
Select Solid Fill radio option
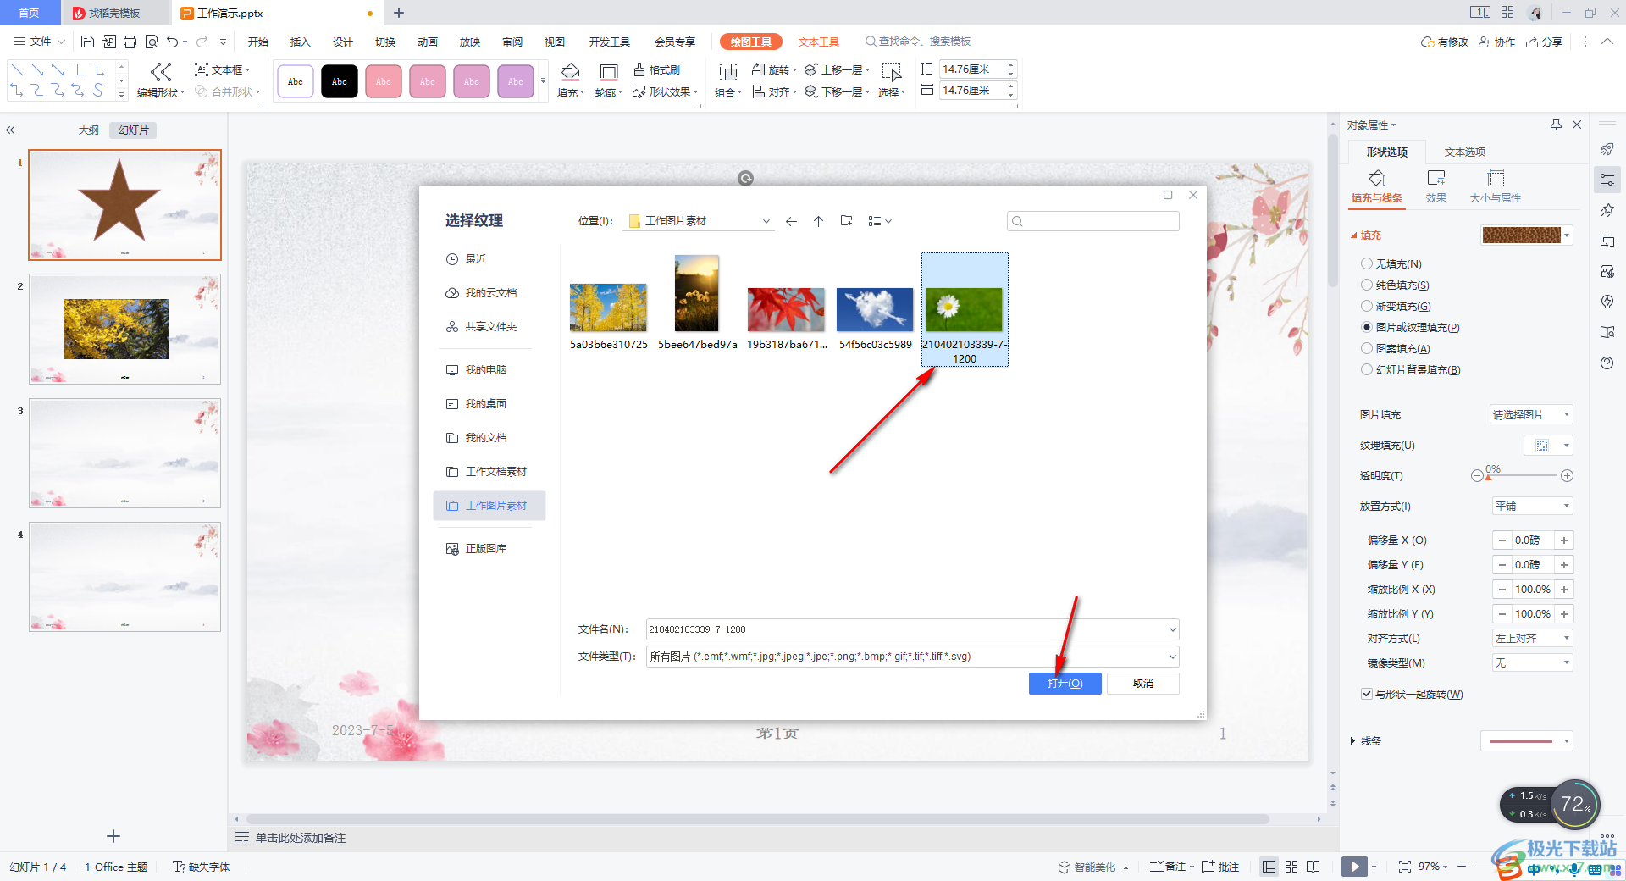point(1366,285)
